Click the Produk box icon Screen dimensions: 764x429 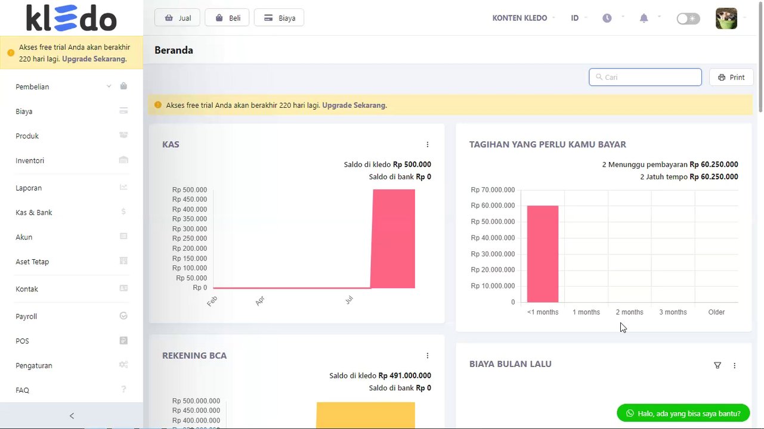tap(123, 135)
